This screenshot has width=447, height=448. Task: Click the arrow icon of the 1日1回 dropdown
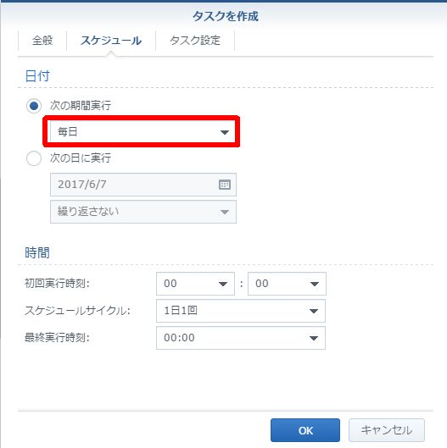coord(314,311)
